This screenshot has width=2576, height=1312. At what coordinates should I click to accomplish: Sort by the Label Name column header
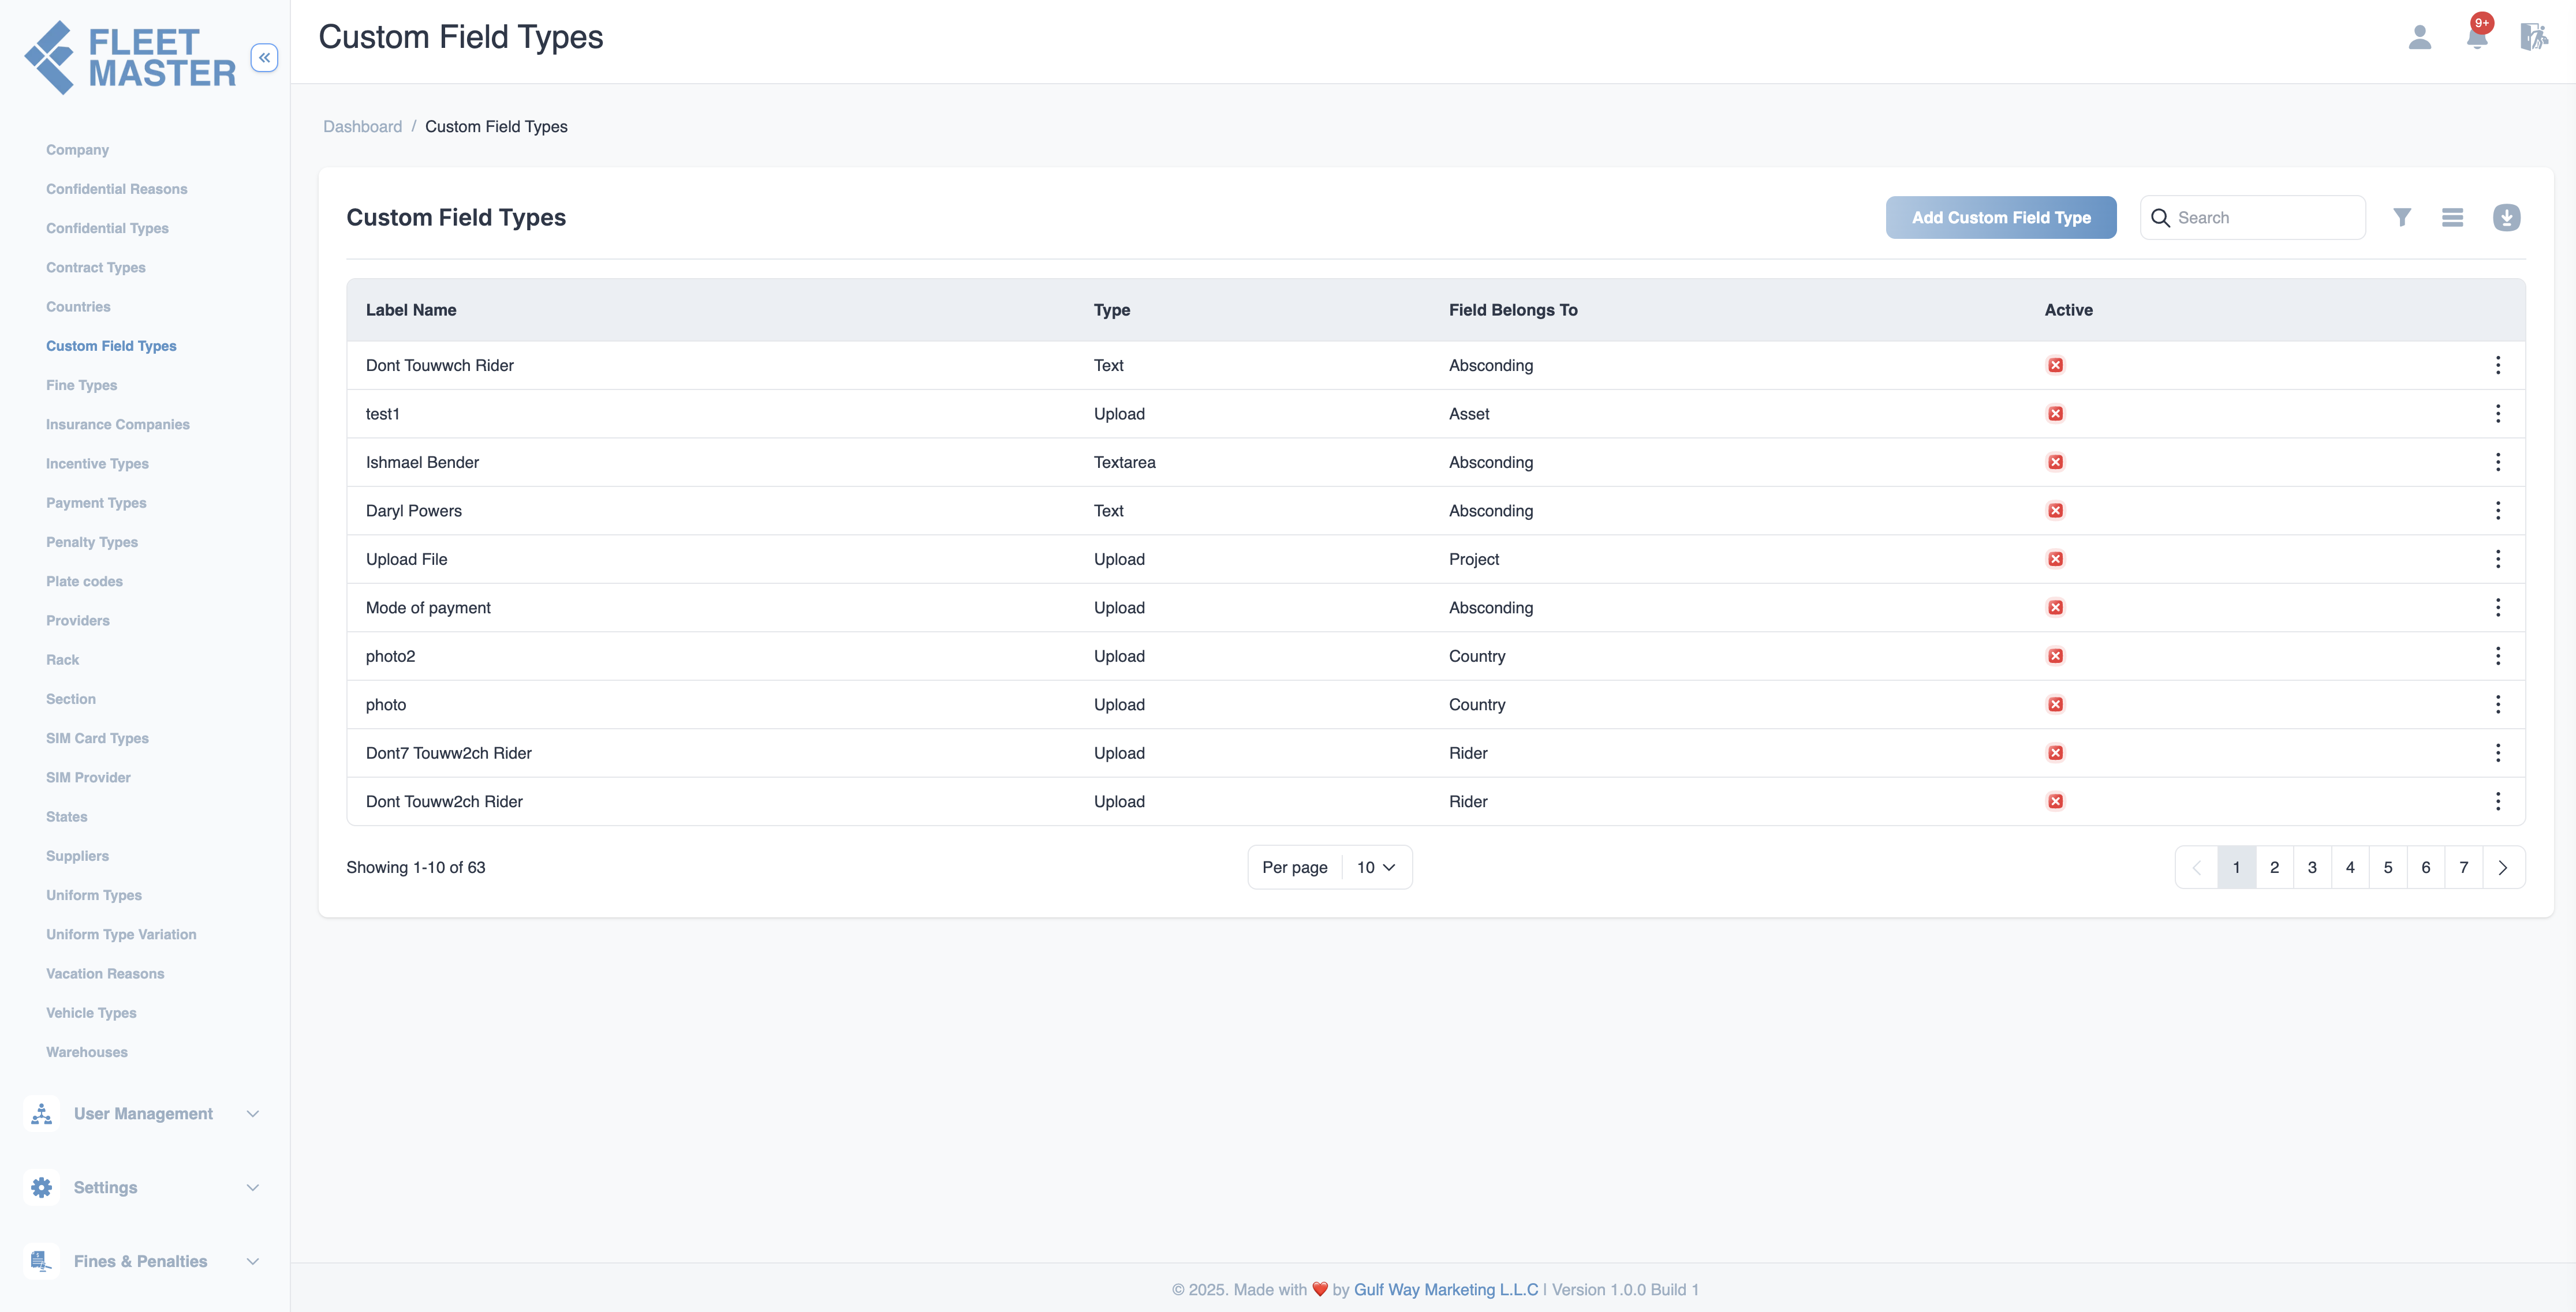pyautogui.click(x=411, y=310)
